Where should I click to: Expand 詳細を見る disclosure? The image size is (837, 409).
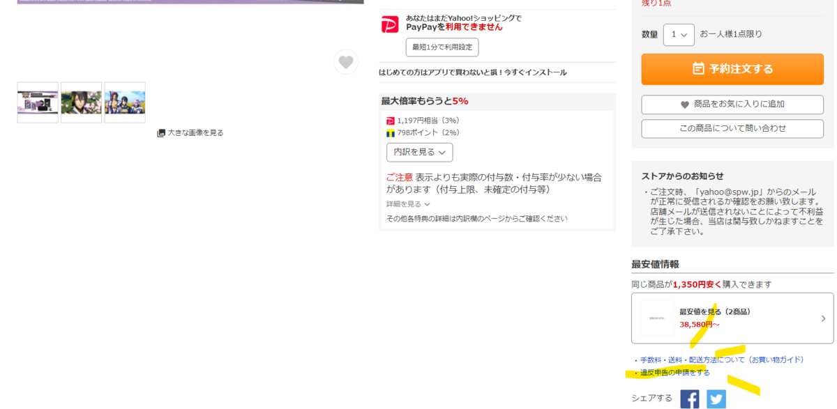[408, 204]
